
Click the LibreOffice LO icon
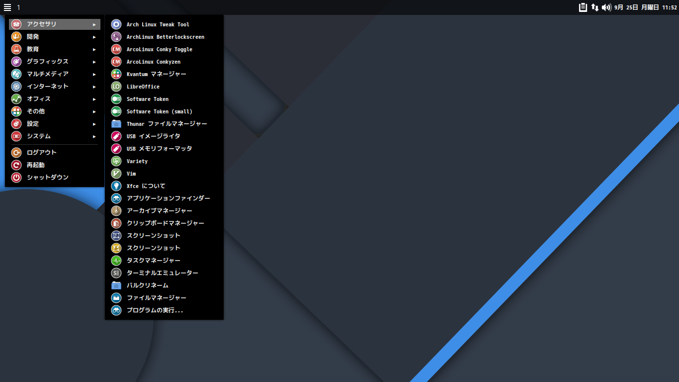[116, 87]
